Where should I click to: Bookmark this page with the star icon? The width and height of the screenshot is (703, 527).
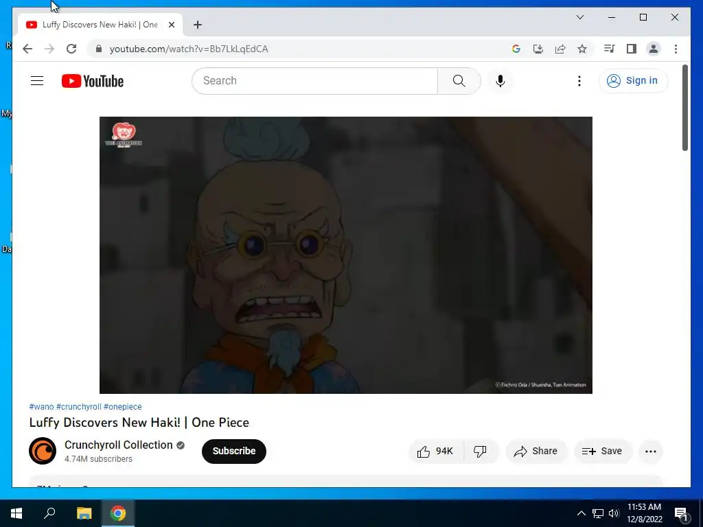582,49
